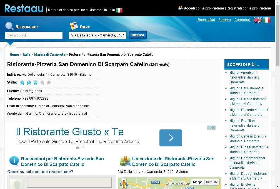Select the second ad carousel dot
The height and width of the screenshot is (189, 280).
83,148
